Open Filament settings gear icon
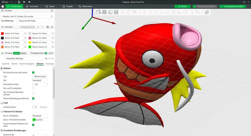 tap(52, 27)
